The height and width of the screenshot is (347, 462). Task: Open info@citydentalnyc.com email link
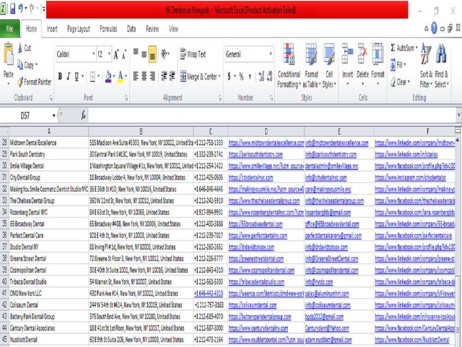[326, 178]
